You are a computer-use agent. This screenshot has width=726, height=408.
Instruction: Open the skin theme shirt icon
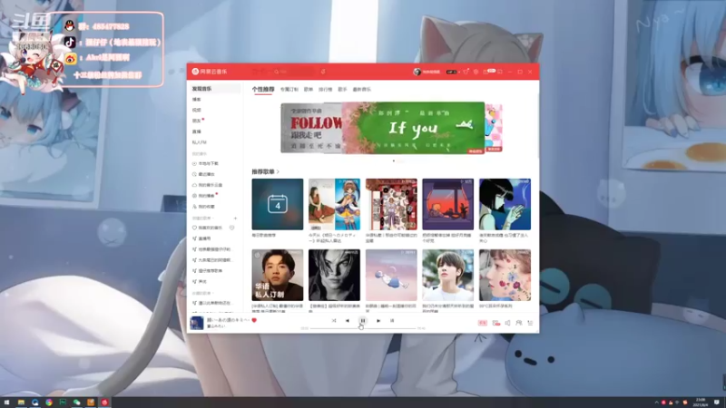(x=466, y=72)
